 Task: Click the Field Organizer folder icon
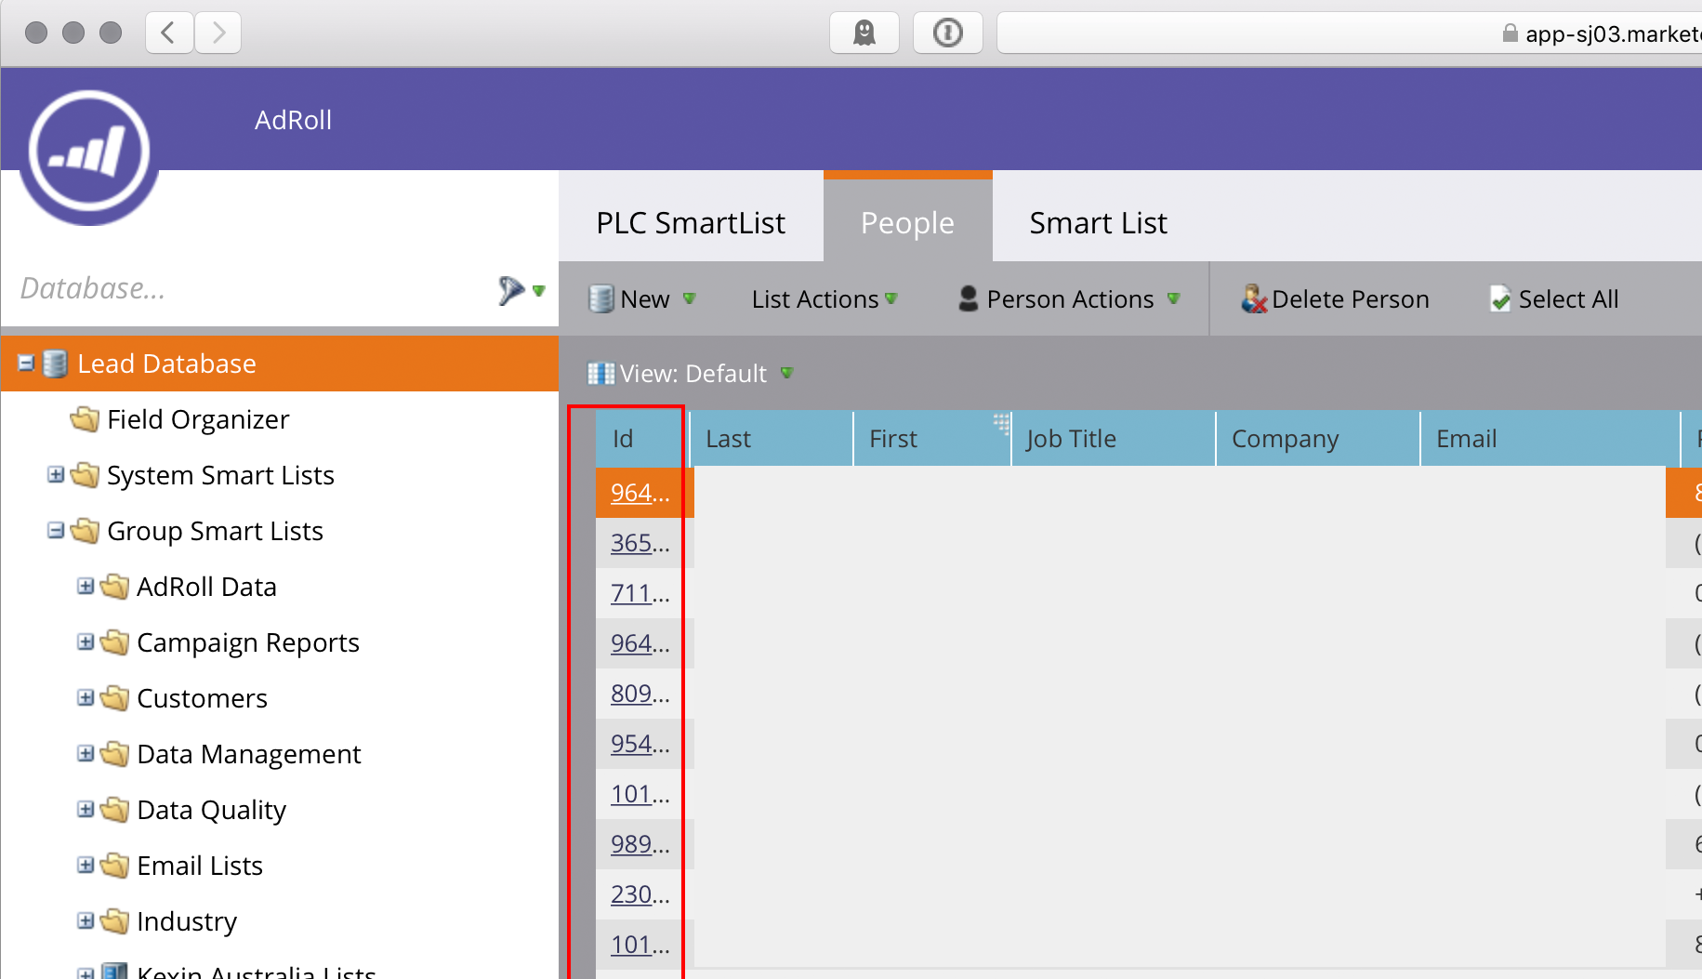click(x=85, y=419)
